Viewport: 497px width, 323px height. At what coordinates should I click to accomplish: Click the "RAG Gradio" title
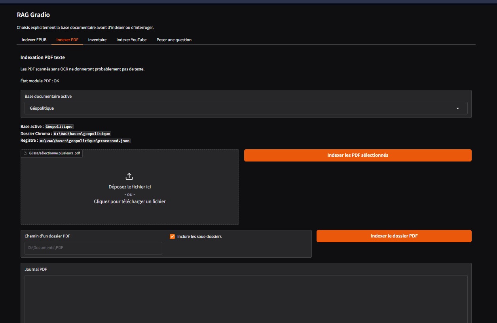click(x=33, y=15)
